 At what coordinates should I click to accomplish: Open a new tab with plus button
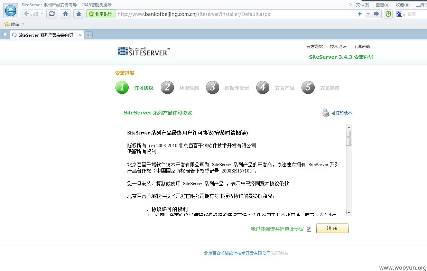pos(89,35)
